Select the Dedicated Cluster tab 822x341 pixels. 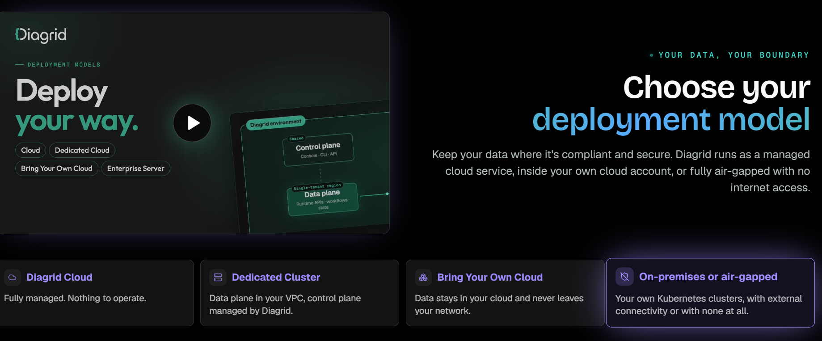(x=299, y=293)
